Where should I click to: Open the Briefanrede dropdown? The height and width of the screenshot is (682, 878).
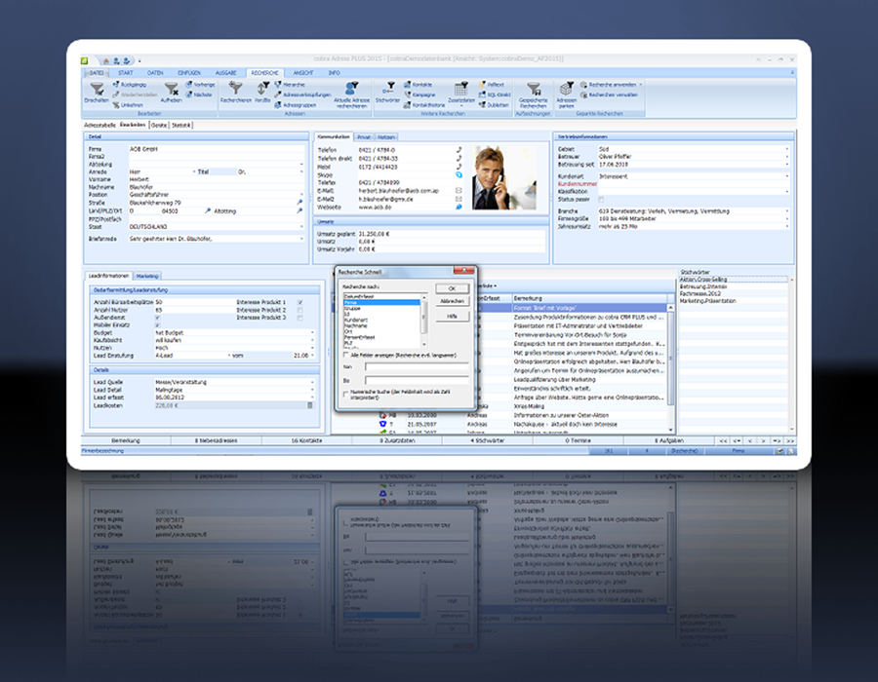pos(301,239)
